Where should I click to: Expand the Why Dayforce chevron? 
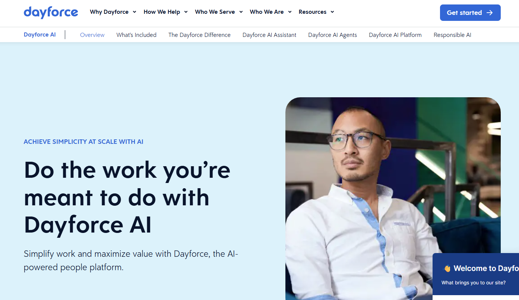click(135, 12)
